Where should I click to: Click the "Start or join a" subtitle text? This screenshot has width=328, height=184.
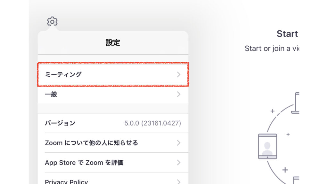[272, 49]
